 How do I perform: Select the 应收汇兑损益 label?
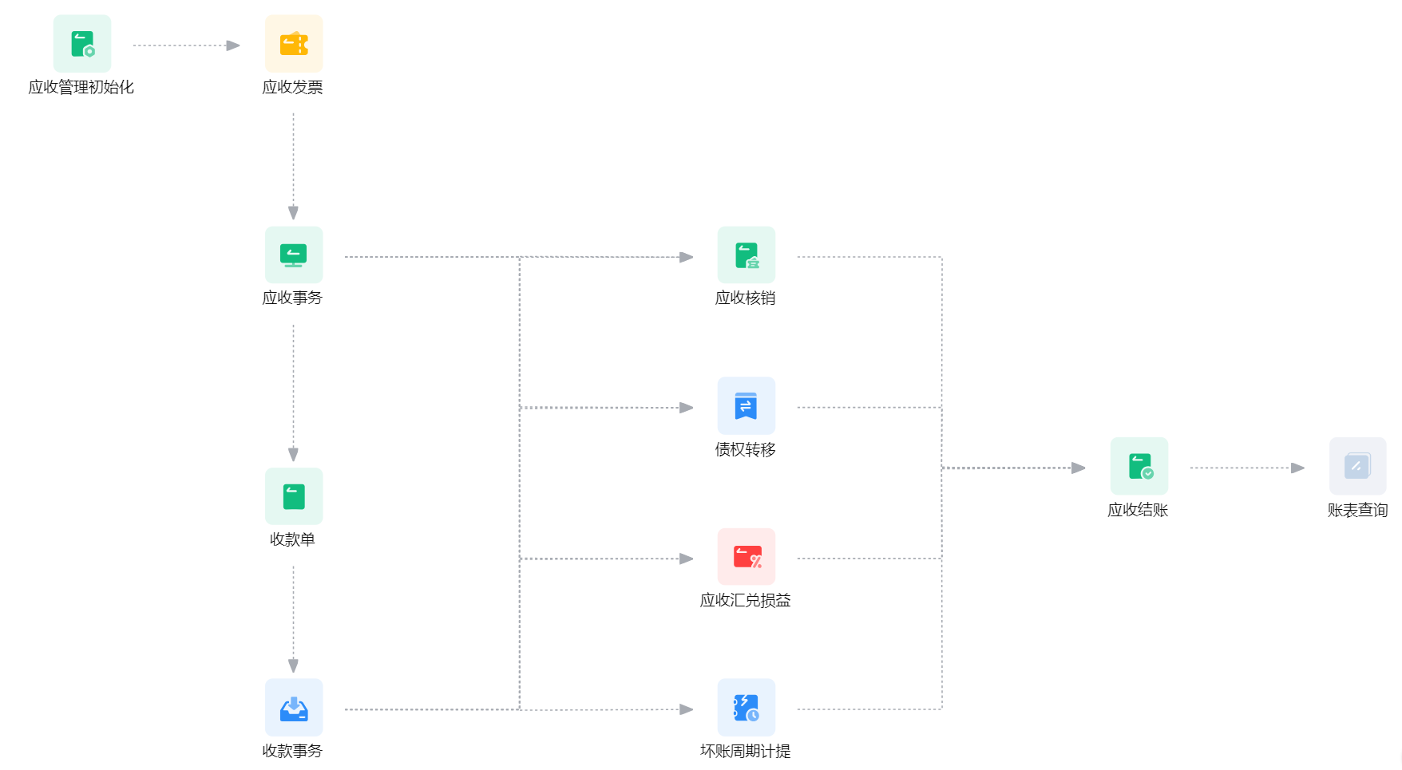click(746, 600)
